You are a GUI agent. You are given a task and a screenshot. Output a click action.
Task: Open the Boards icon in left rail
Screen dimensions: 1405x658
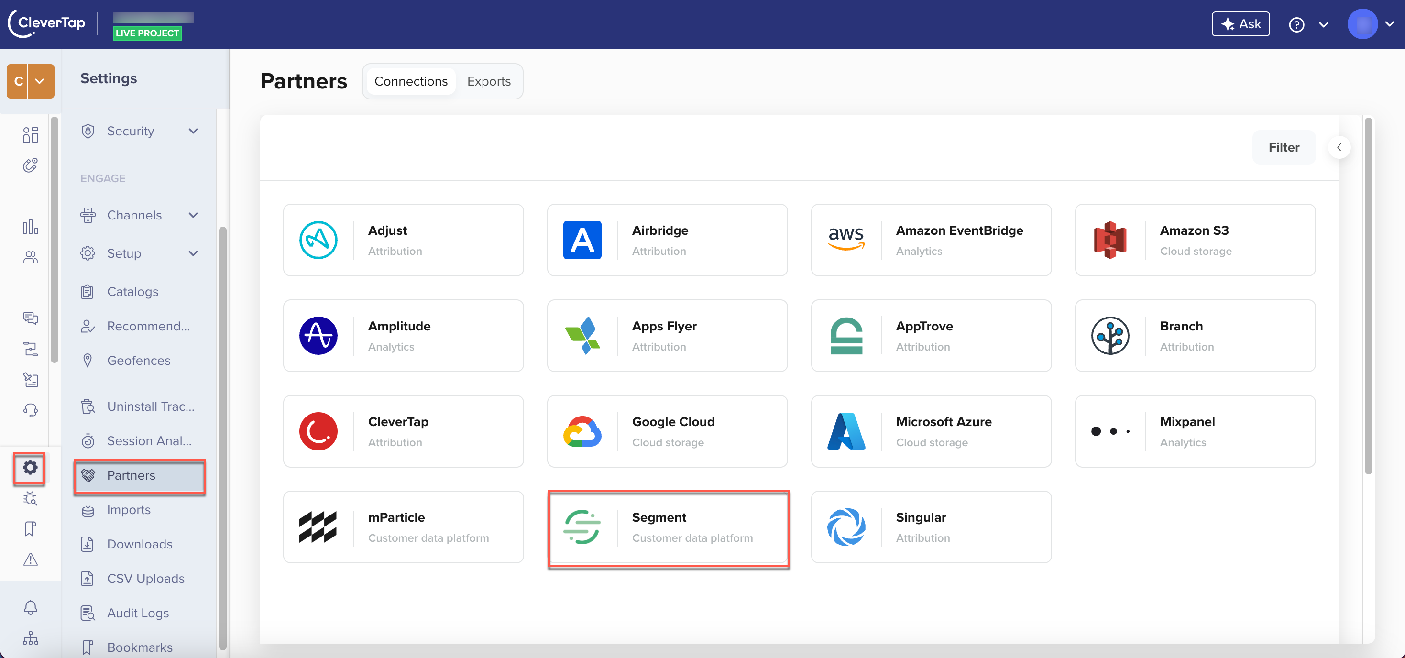pos(31,134)
